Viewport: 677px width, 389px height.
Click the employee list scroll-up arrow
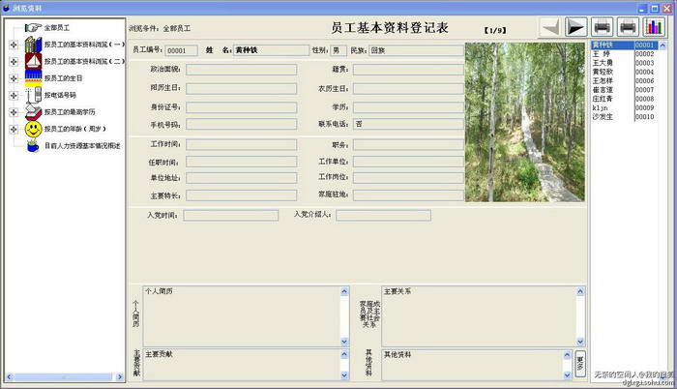[662, 45]
